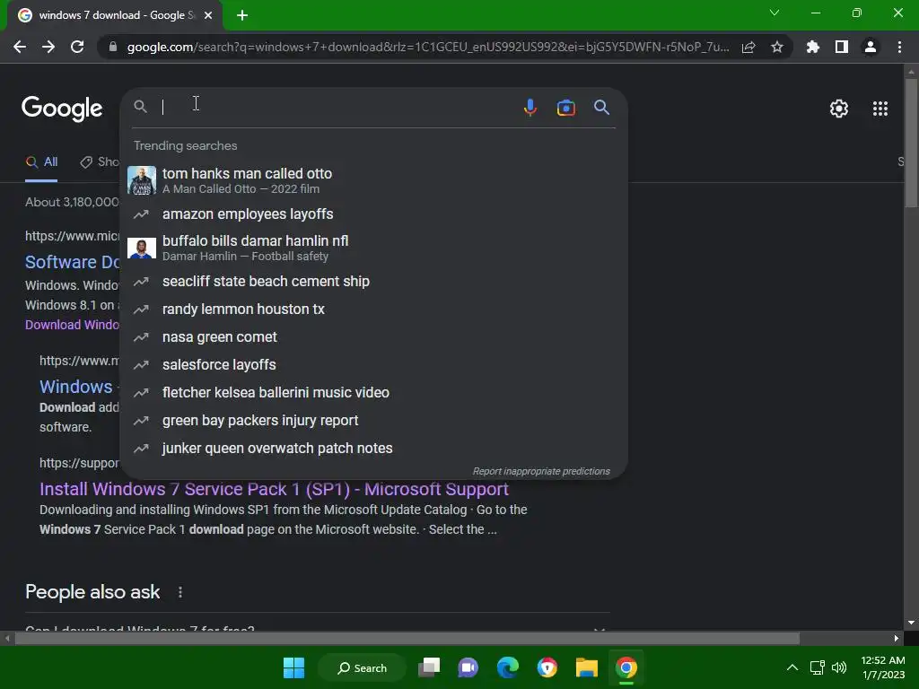Share this page icon in address bar

[748, 47]
